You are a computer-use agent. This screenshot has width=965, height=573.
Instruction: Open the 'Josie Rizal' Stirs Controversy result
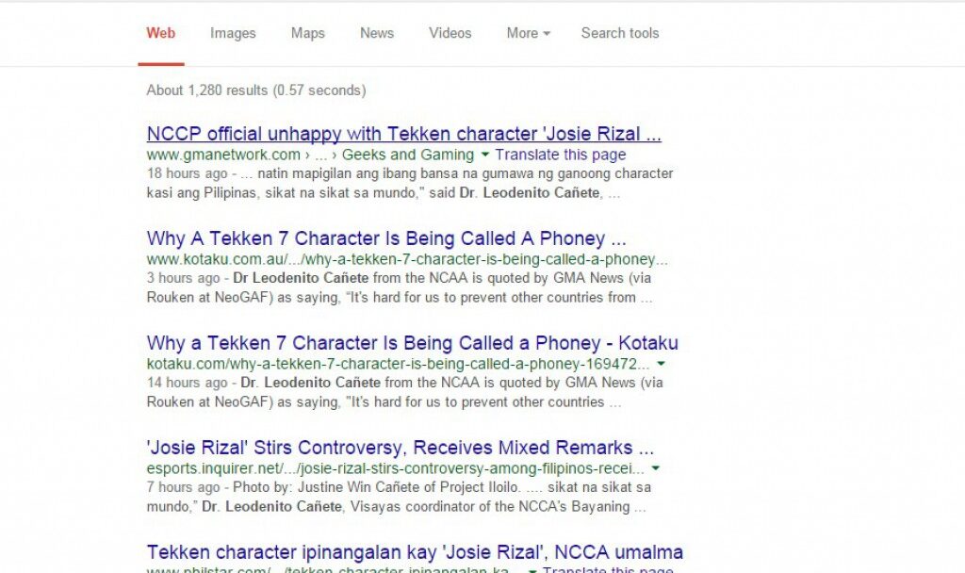point(400,448)
